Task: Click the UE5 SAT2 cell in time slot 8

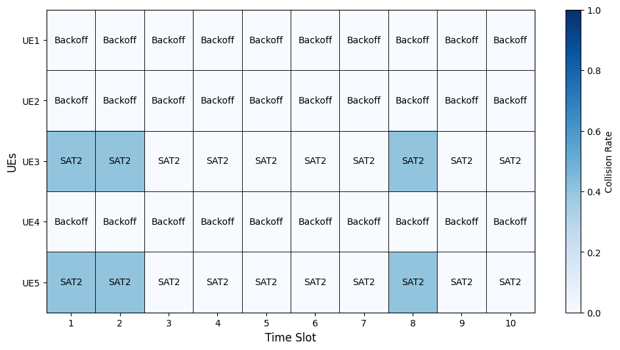Action: coord(413,282)
